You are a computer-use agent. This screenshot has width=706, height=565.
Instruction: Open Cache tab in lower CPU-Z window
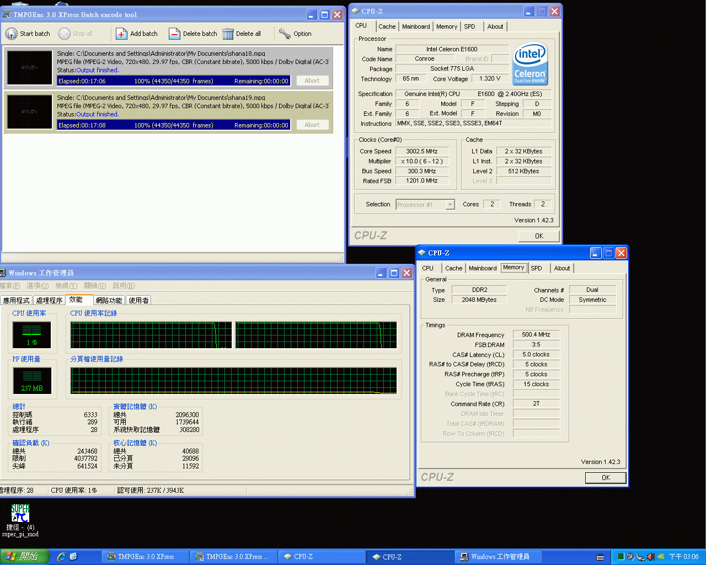pyautogui.click(x=454, y=268)
